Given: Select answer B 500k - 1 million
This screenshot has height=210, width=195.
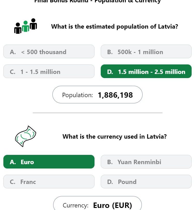Looking at the screenshot, I should click(146, 52).
